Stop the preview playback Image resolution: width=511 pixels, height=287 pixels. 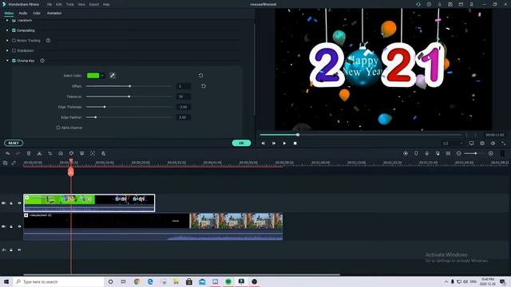tap(295, 143)
